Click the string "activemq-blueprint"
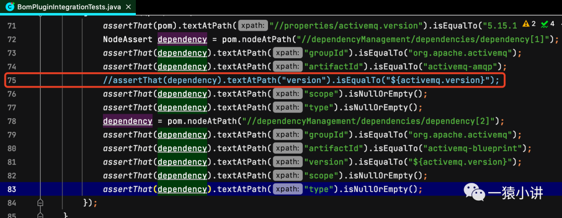The image size is (562, 218). click(x=472, y=148)
